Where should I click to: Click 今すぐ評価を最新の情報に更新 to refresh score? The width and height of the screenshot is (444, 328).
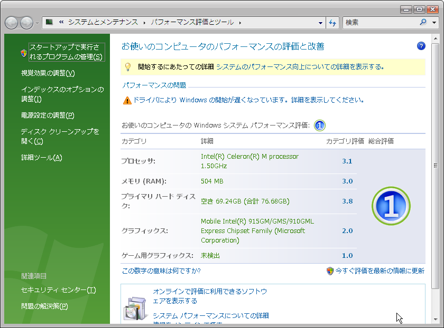tap(380, 271)
